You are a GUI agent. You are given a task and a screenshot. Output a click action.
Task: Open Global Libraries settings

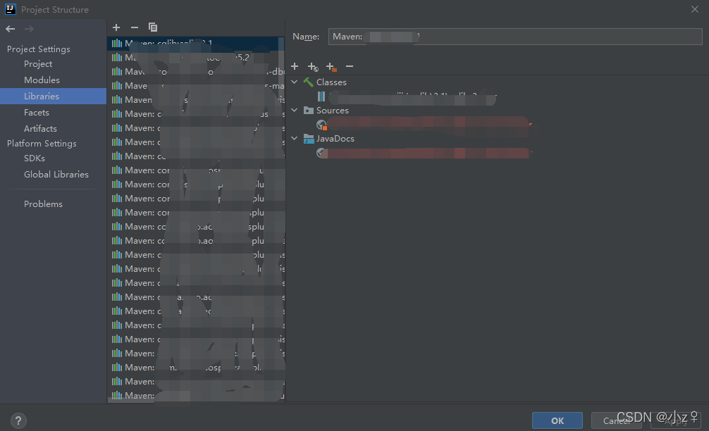click(56, 175)
